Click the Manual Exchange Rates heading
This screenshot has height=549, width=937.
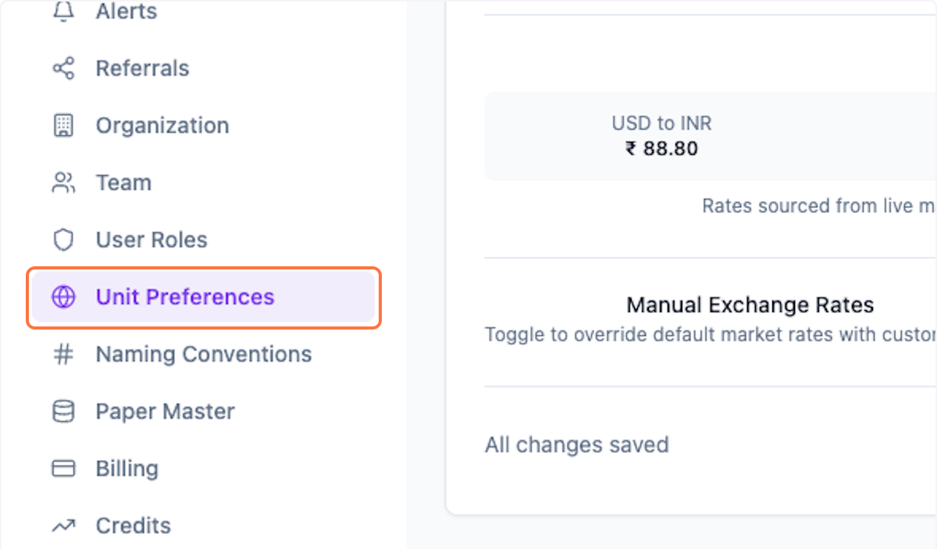point(750,305)
